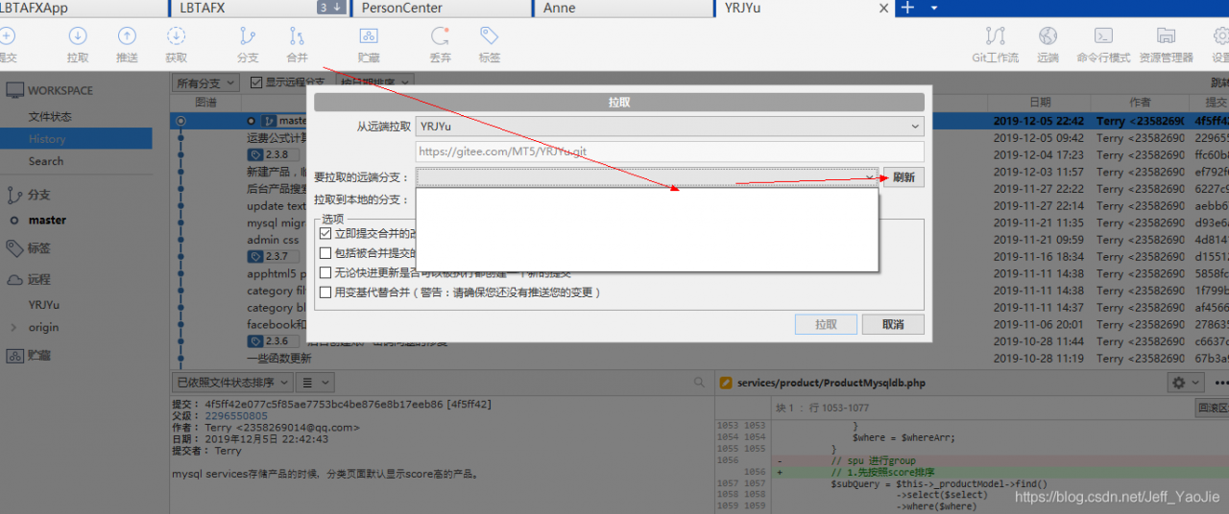
Task: Click the 图谱 graph column header
Action: (205, 102)
